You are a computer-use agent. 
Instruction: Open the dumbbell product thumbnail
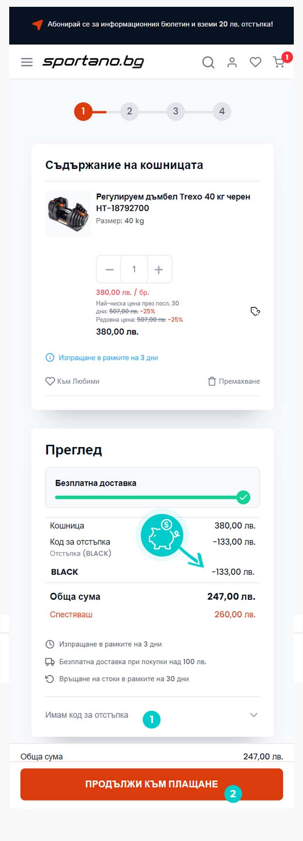pyautogui.click(x=68, y=214)
